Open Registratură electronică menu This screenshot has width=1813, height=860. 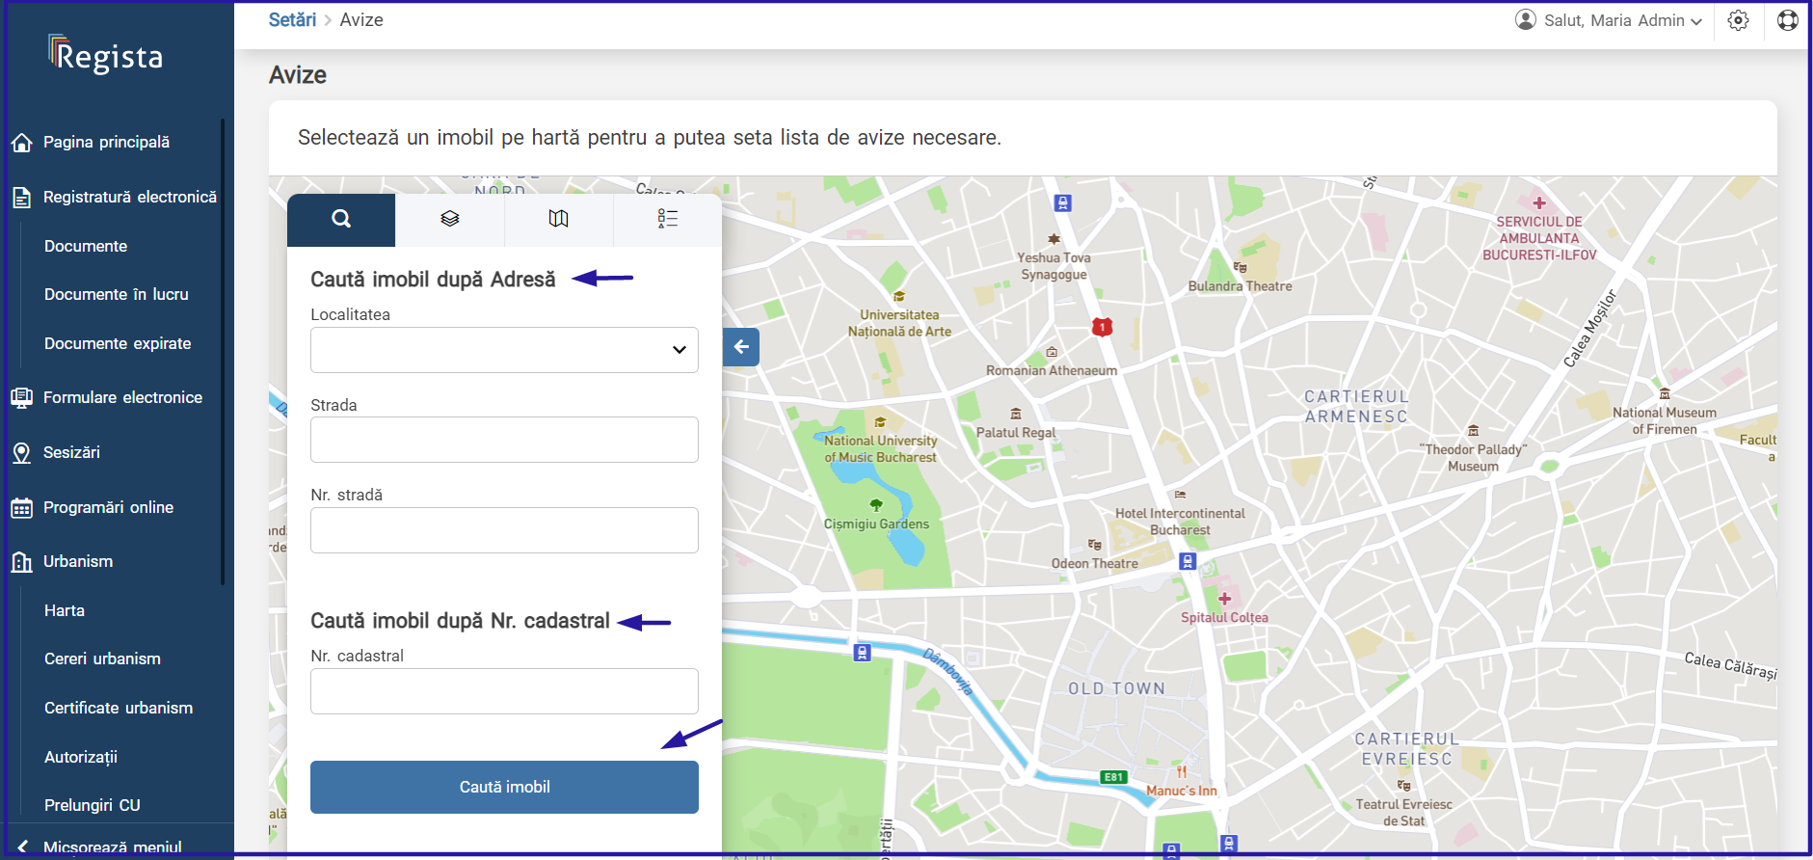pyautogui.click(x=130, y=197)
